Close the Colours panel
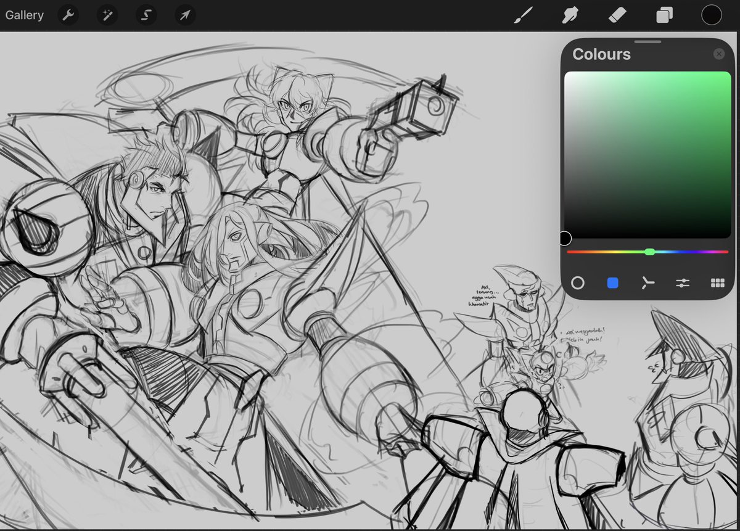Image resolution: width=740 pixels, height=531 pixels. pyautogui.click(x=718, y=54)
